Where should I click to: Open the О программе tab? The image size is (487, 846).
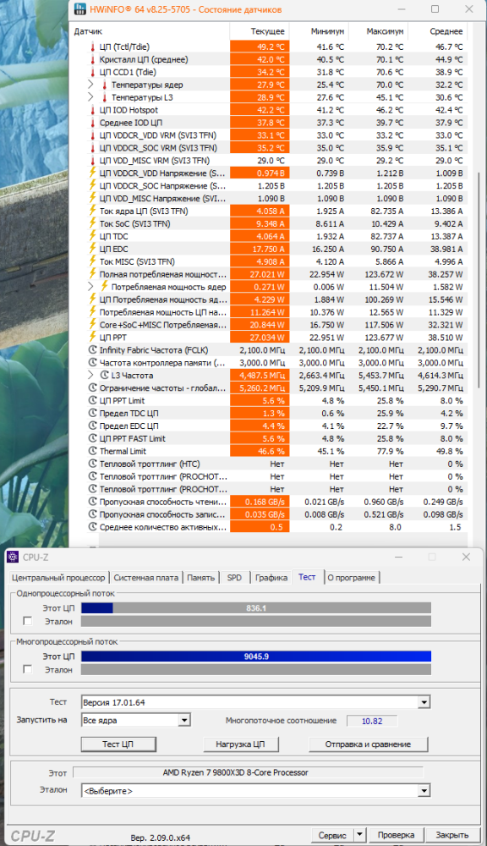pyautogui.click(x=351, y=577)
